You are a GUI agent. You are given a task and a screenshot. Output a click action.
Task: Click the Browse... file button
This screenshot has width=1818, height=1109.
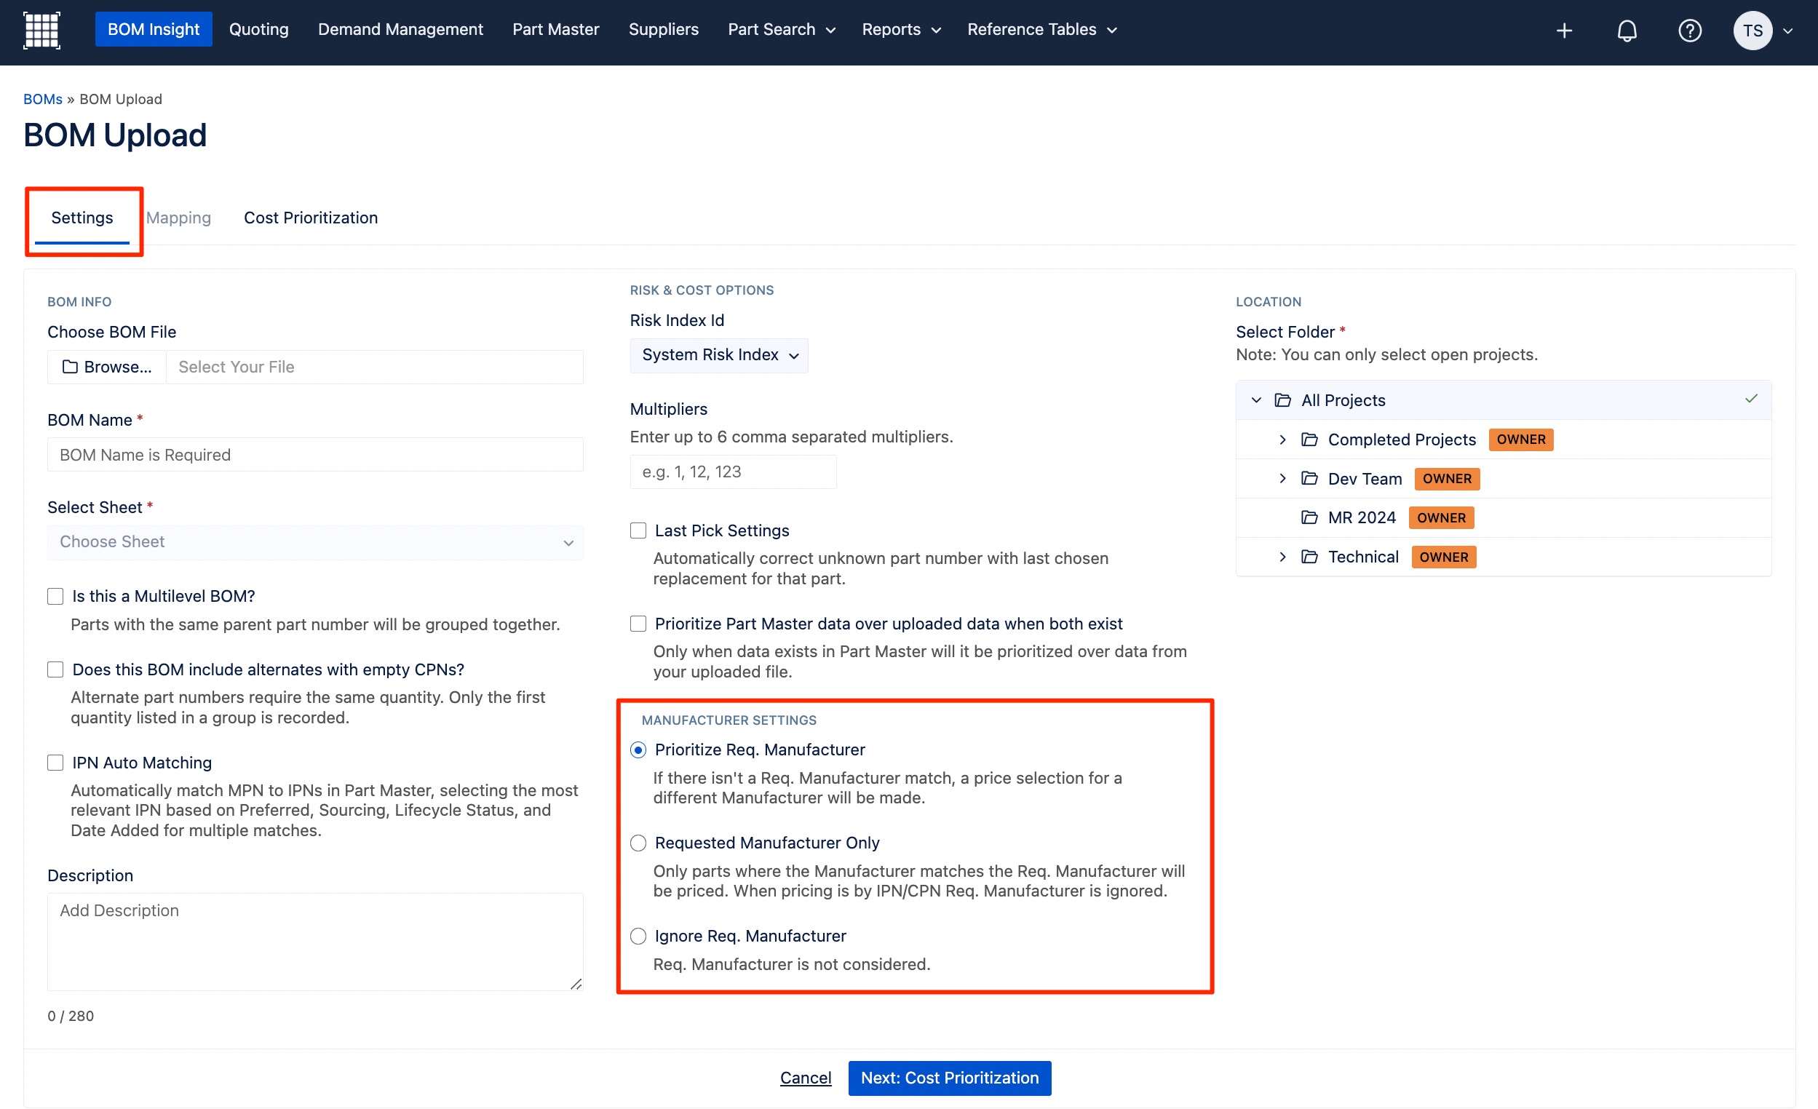(x=107, y=367)
